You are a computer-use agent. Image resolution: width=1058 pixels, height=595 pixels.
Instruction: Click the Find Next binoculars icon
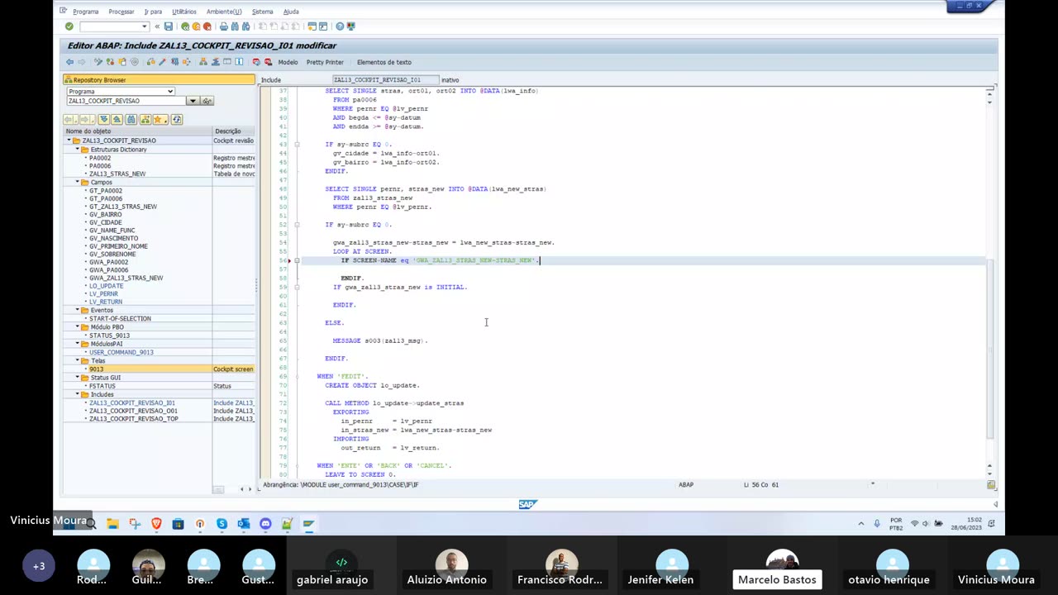[x=245, y=26]
